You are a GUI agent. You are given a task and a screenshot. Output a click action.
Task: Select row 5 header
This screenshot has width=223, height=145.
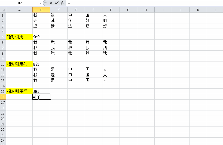(x=3, y=37)
